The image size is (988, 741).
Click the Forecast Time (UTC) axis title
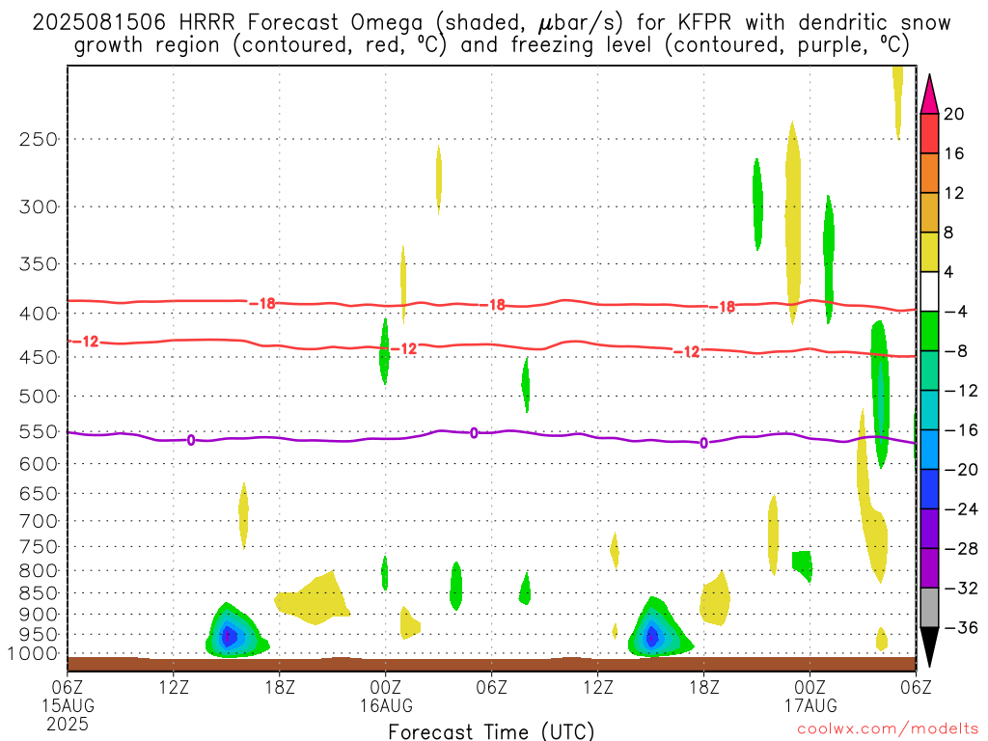491,731
